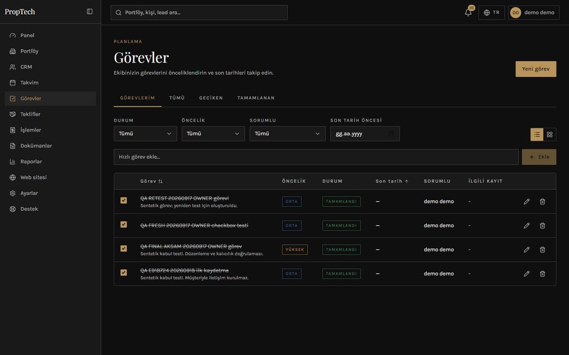Image resolution: width=569 pixels, height=355 pixels.
Task: Uncheck the QA FRESH checkbox testi task
Action: point(124,224)
